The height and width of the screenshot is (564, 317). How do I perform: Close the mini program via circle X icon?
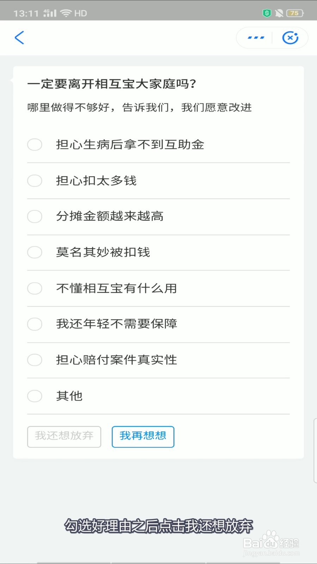click(x=290, y=38)
